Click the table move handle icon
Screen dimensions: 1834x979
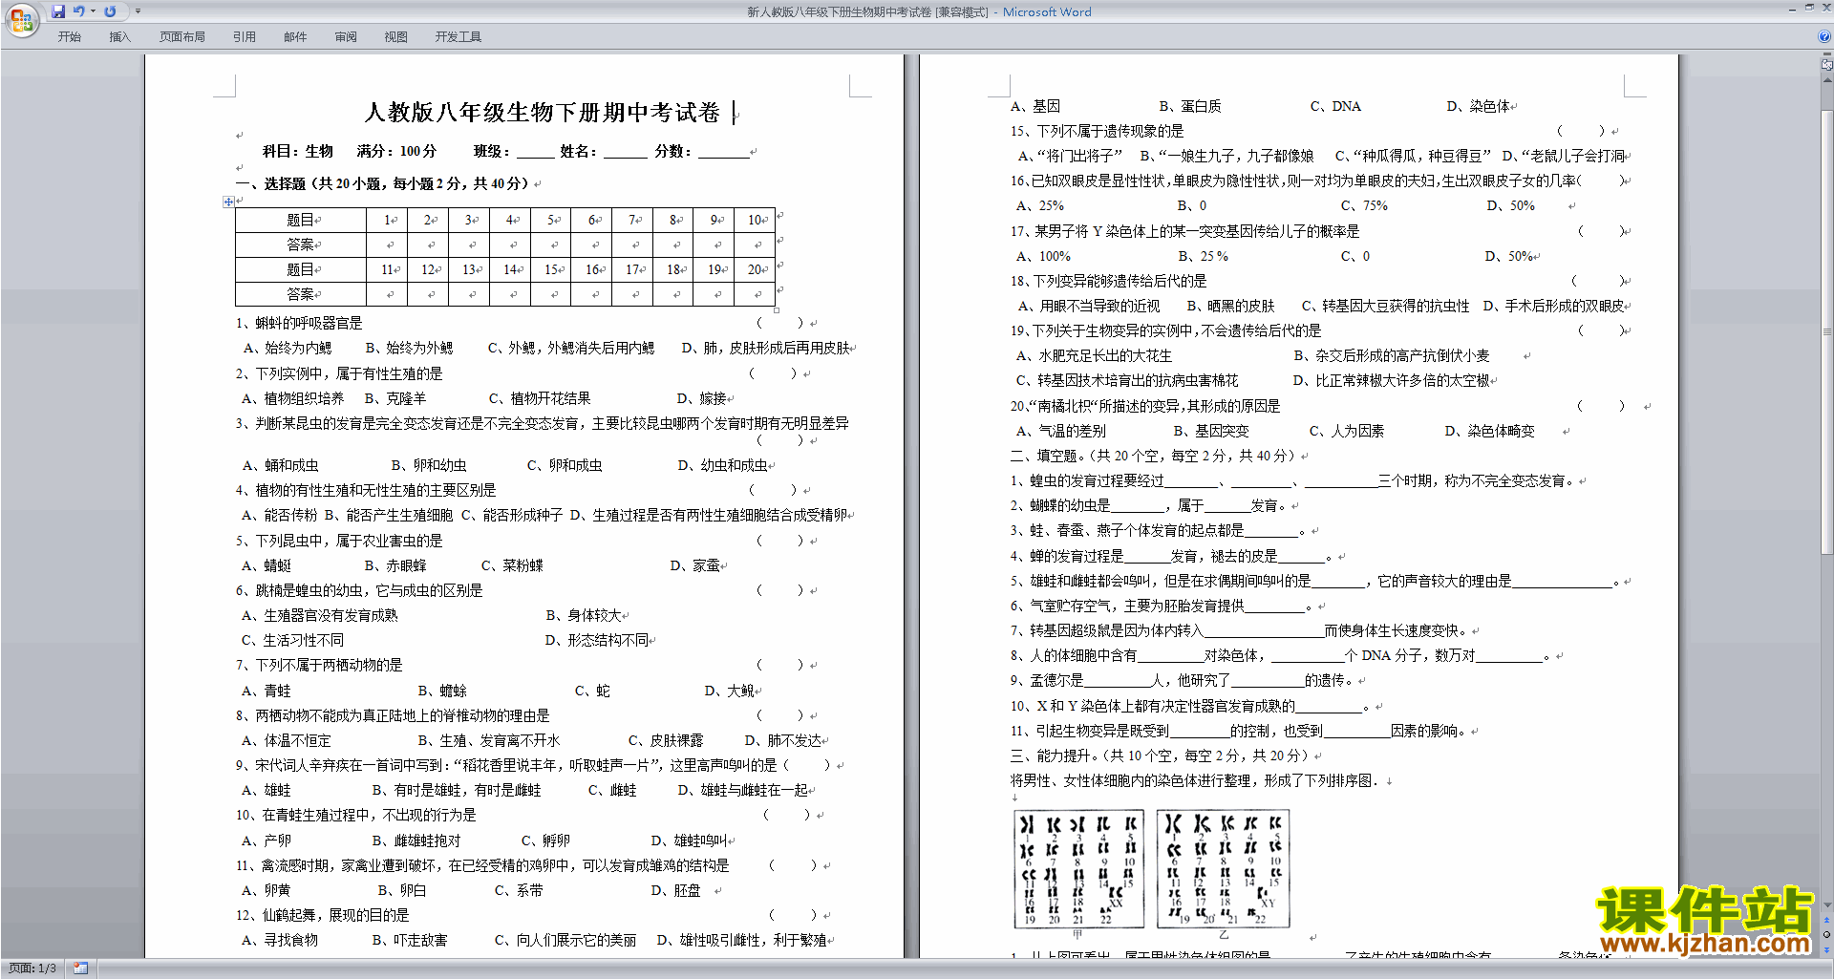pos(228,202)
